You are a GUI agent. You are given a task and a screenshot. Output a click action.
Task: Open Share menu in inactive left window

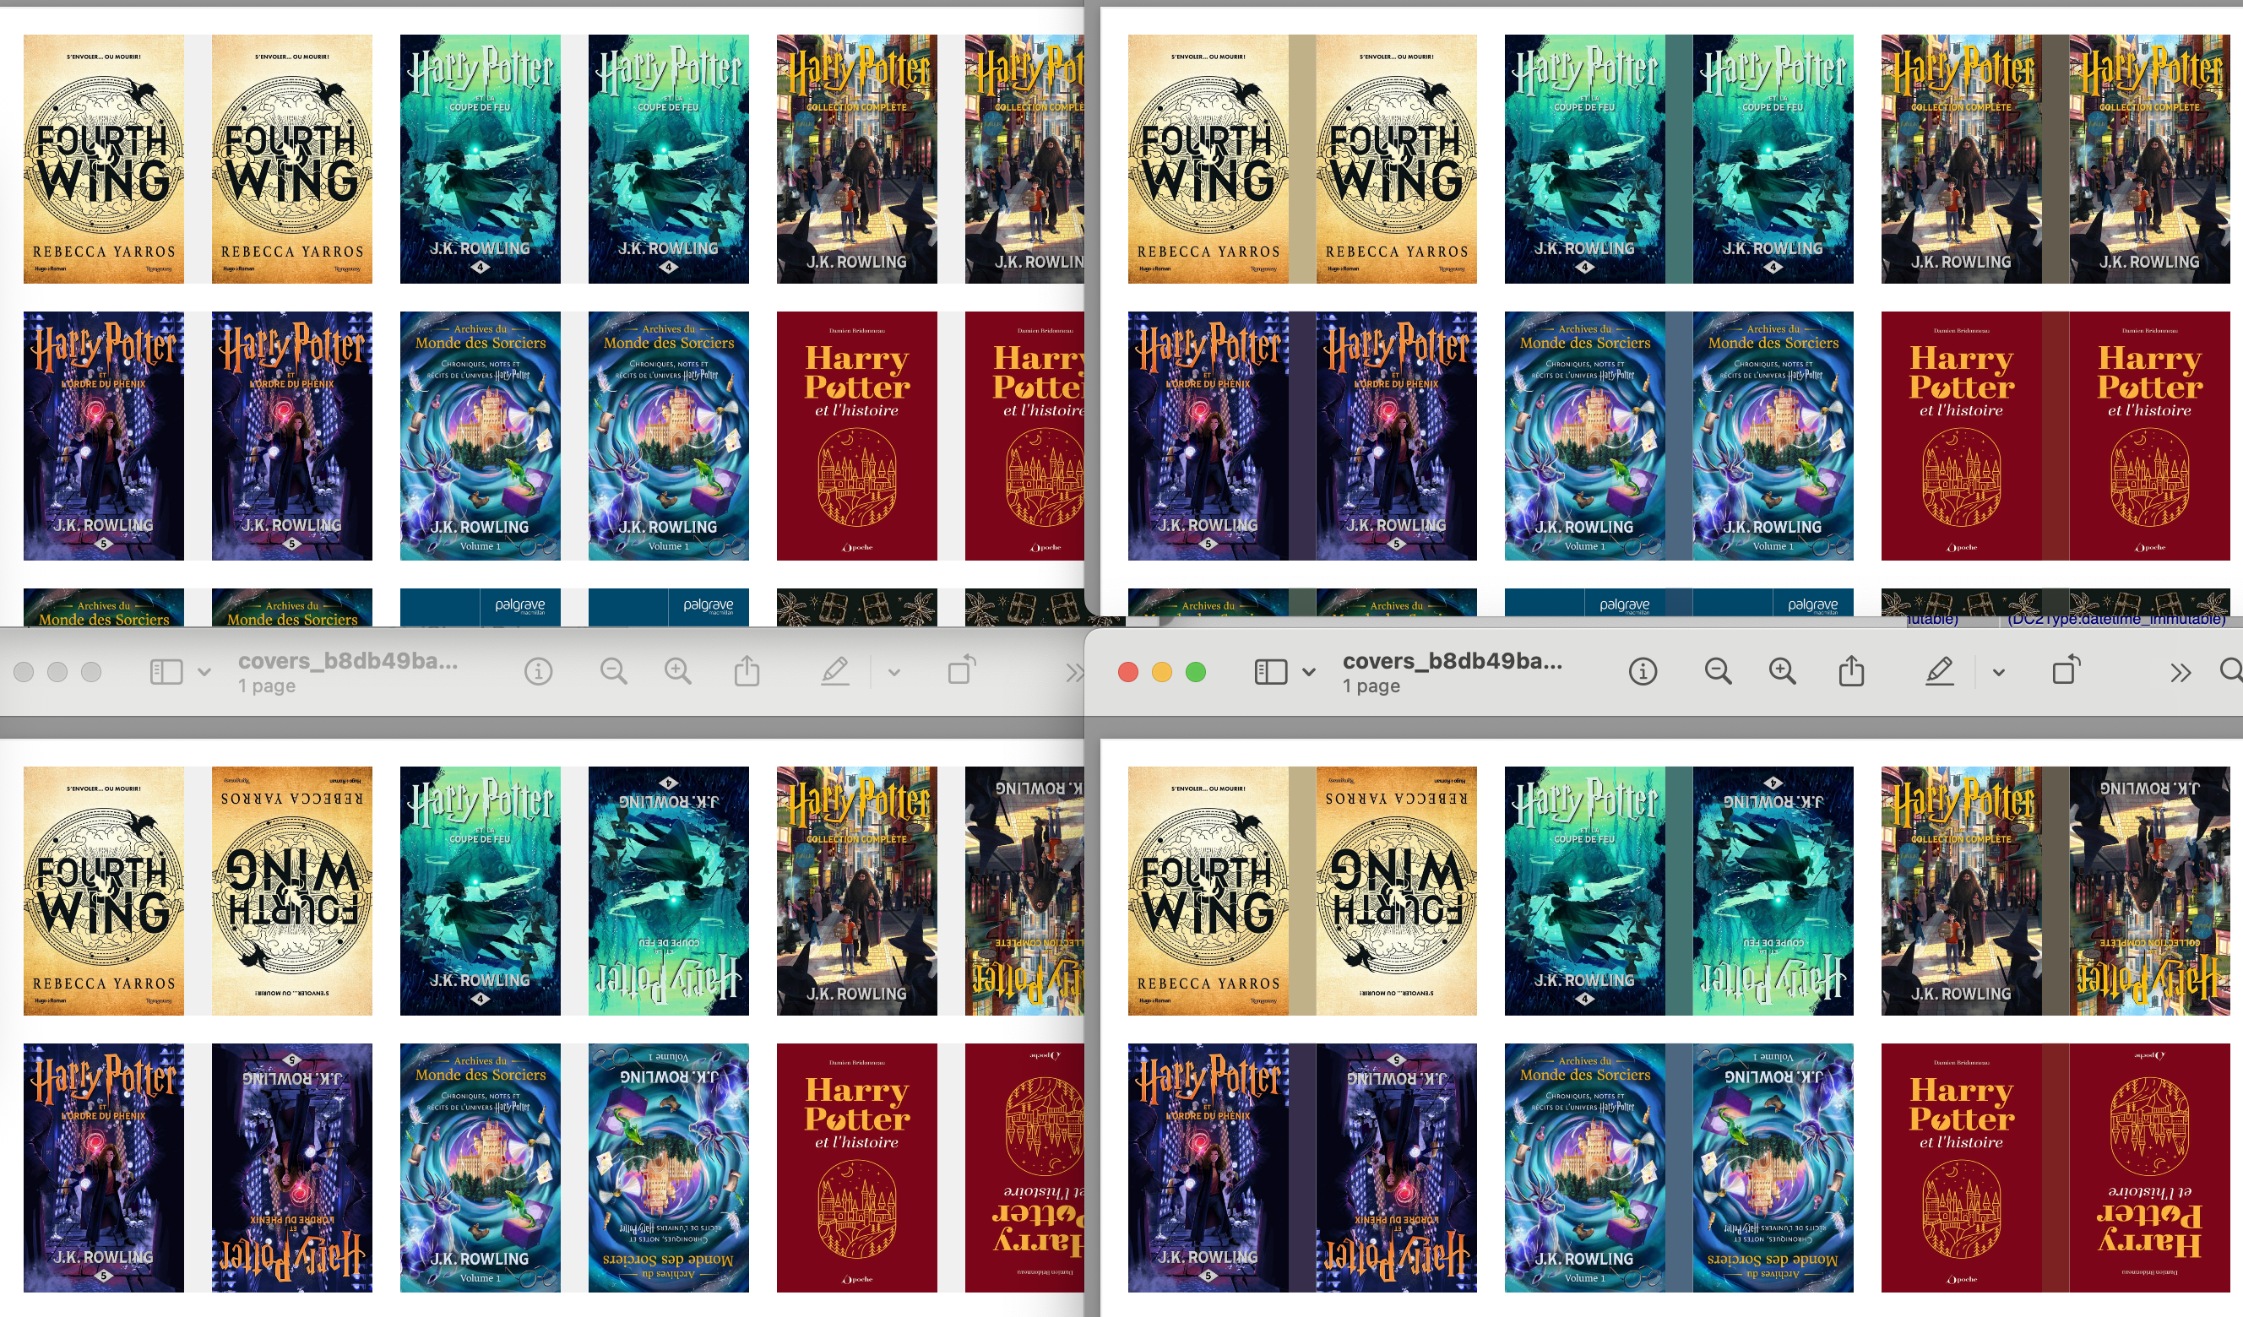(x=747, y=671)
